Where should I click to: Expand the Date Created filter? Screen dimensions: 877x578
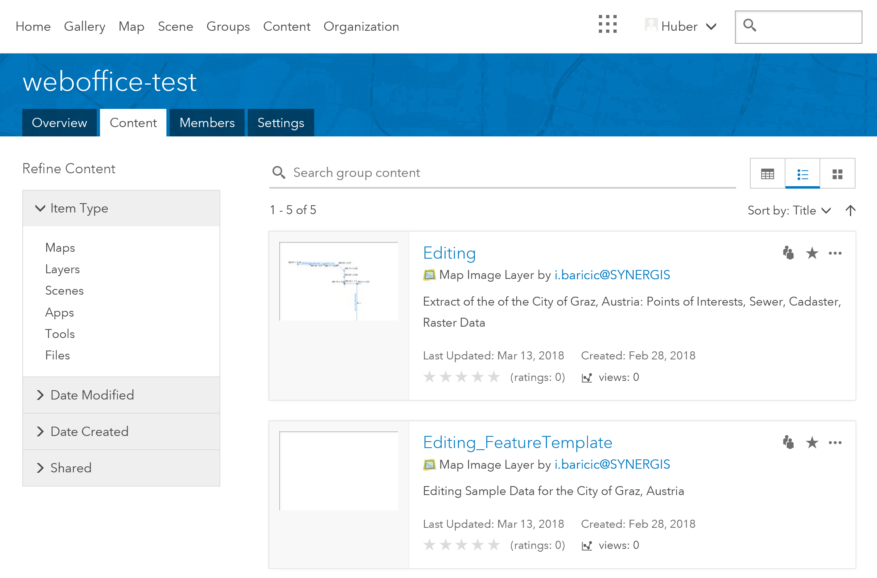[89, 431]
